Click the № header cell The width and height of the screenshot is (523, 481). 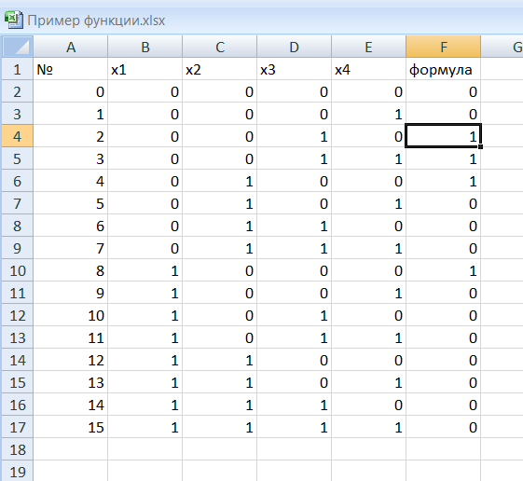pyautogui.click(x=70, y=69)
